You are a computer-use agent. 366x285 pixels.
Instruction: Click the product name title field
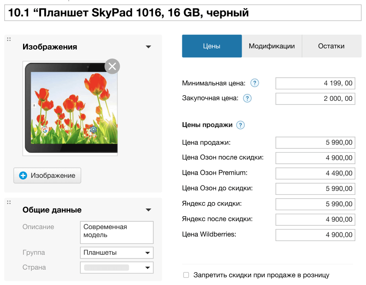click(x=183, y=13)
